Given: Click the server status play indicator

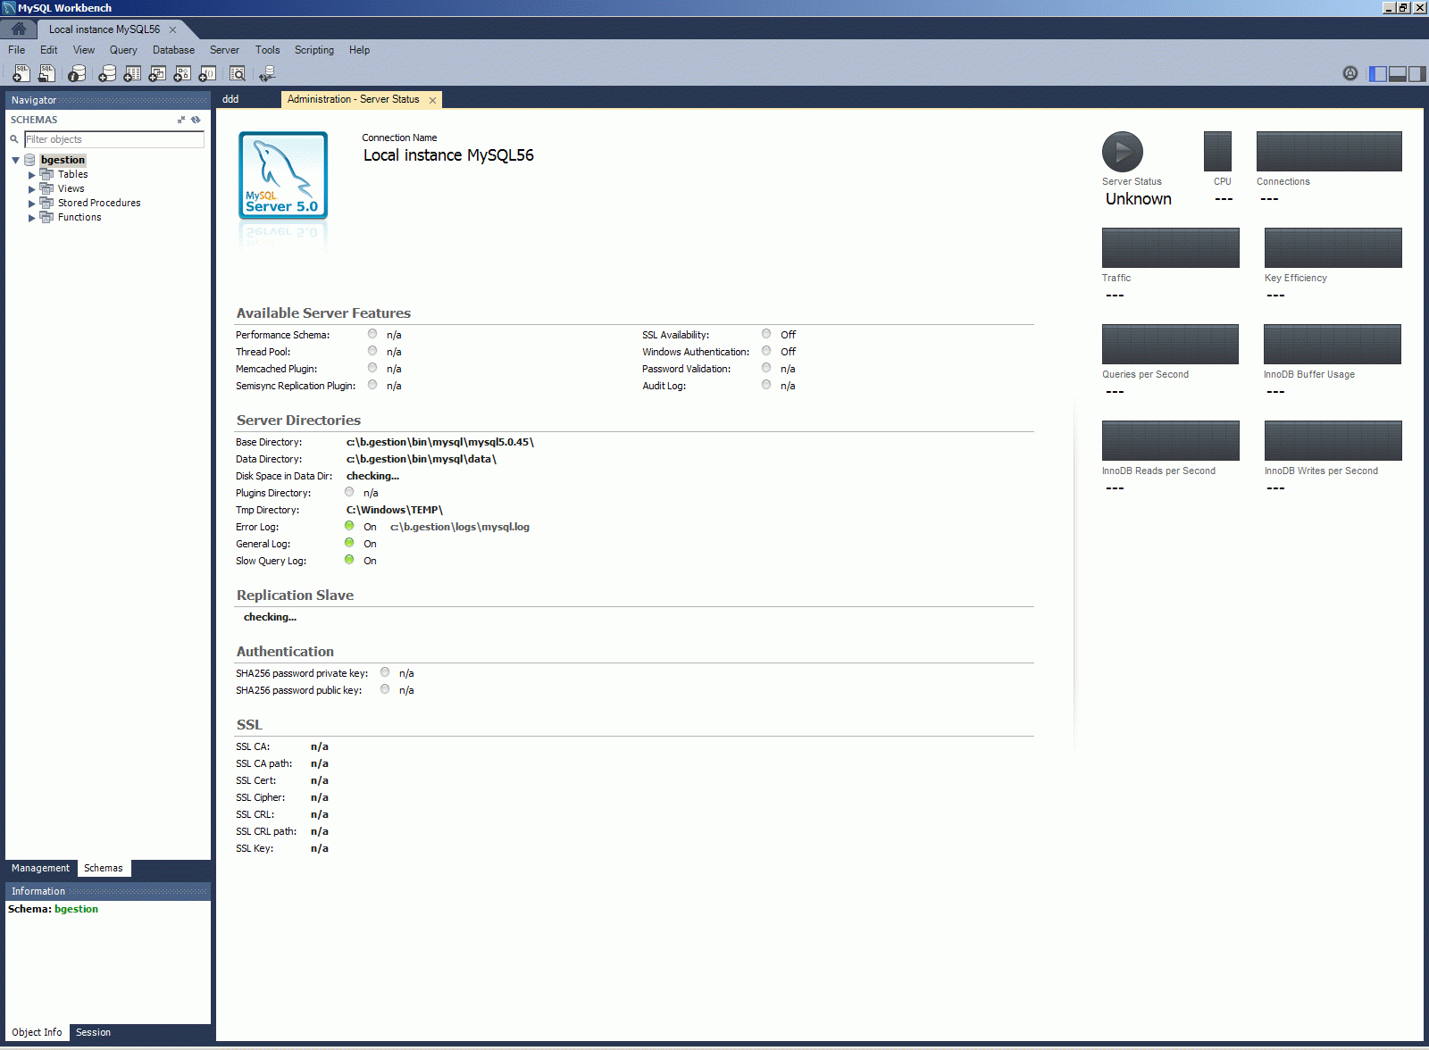Looking at the screenshot, I should pos(1123,152).
